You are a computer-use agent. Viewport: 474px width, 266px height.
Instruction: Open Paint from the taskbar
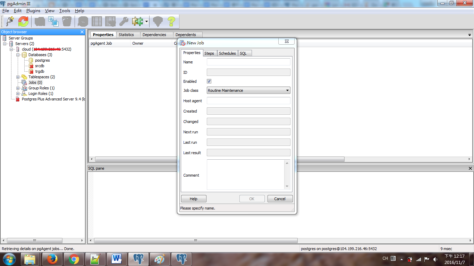[160, 259]
